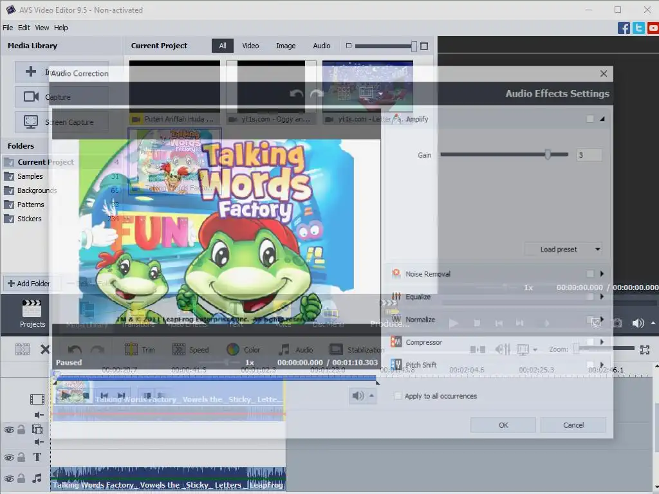Expand the Normalize section arrow
659x494 pixels.
click(602, 319)
